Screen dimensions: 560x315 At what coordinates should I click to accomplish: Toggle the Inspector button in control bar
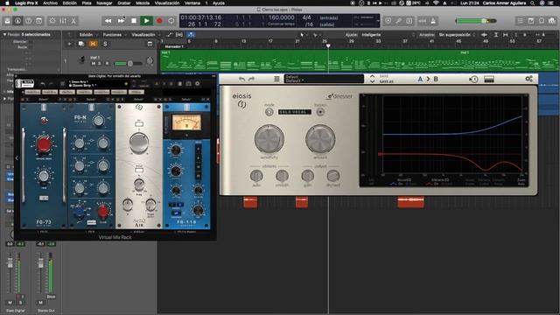tap(17, 21)
